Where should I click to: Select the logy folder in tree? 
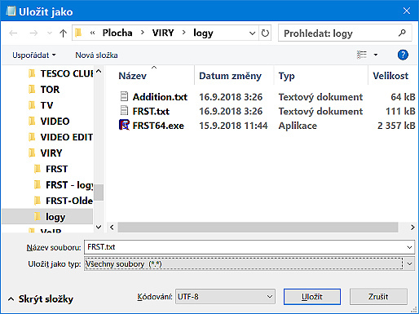(x=47, y=217)
